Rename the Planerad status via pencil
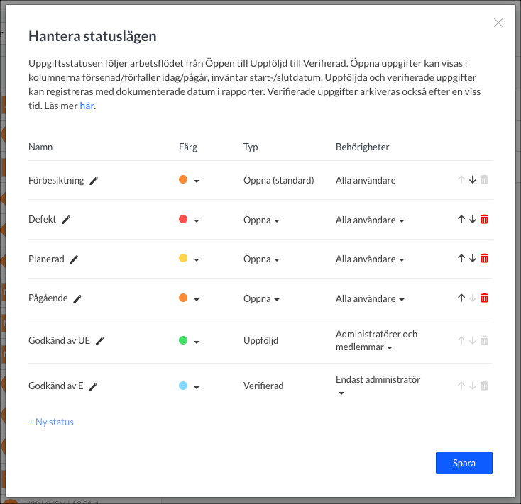Image resolution: width=521 pixels, height=504 pixels. (74, 259)
